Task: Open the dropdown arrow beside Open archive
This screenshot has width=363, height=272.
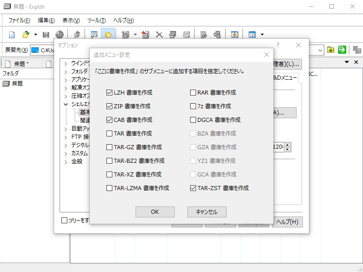Action: click(35, 35)
